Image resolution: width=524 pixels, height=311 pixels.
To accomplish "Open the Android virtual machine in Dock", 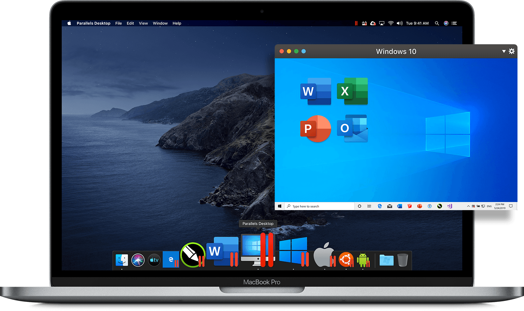I will pos(363,260).
